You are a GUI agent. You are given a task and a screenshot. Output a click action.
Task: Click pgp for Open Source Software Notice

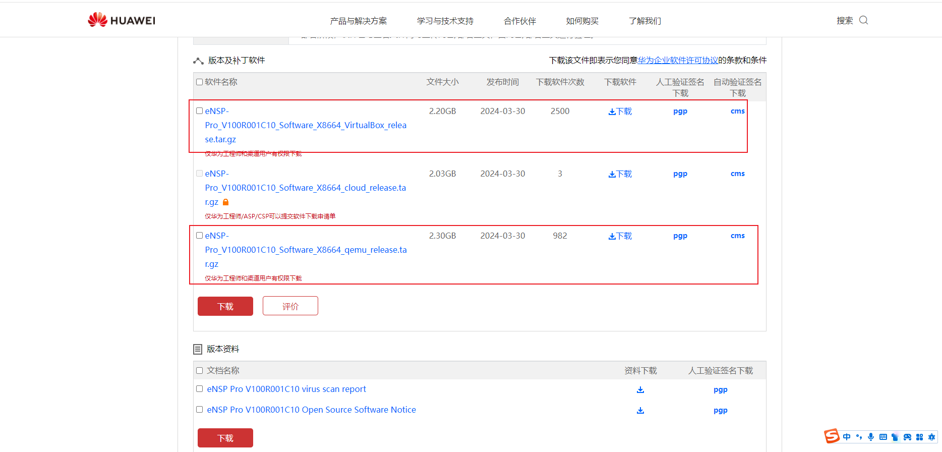coord(721,411)
